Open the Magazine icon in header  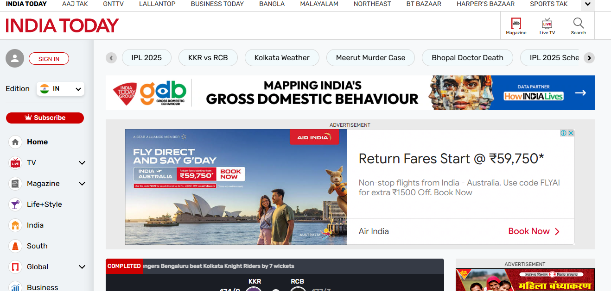pos(516,23)
